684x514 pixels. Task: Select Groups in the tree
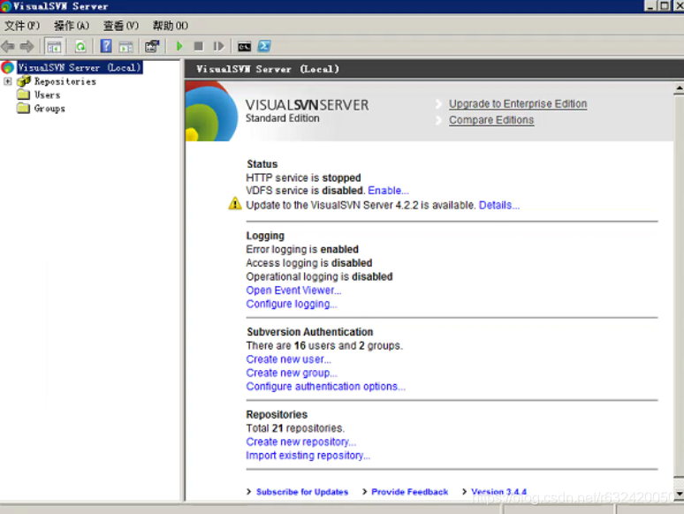point(49,109)
